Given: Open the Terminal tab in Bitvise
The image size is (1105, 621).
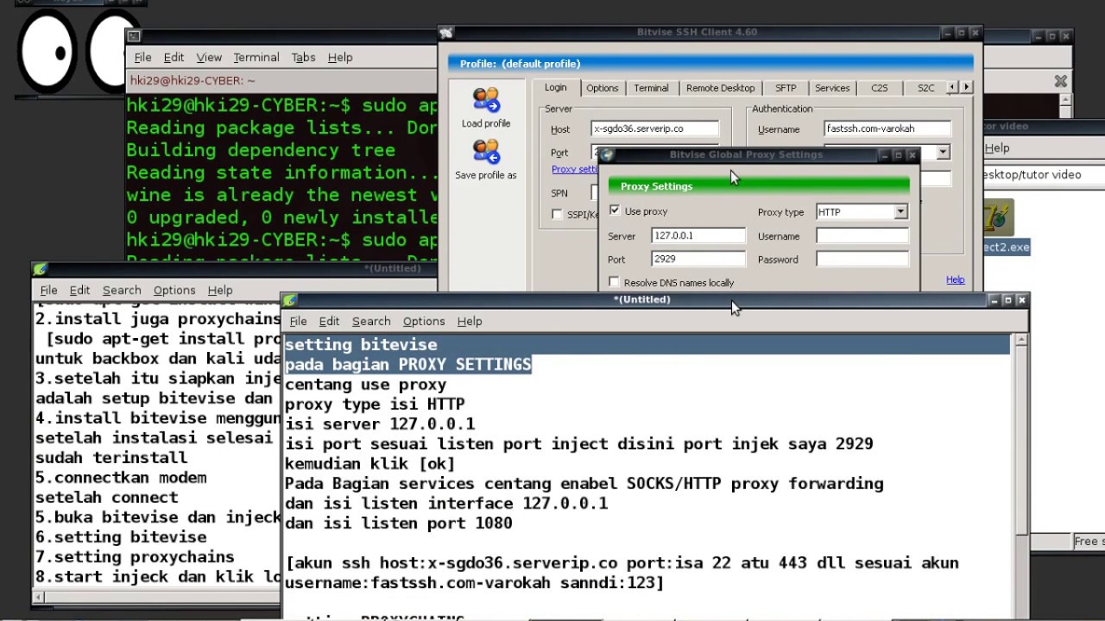Looking at the screenshot, I should [651, 88].
